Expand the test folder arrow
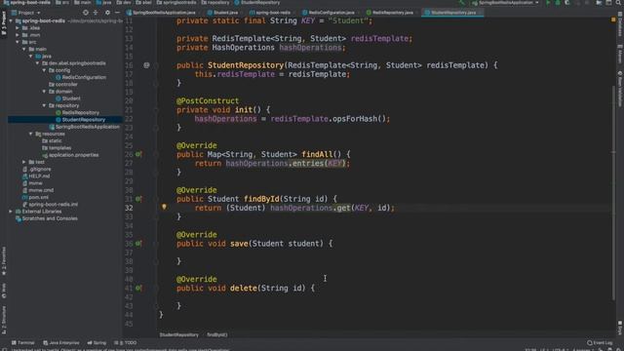The height and width of the screenshot is (351, 624). point(24,162)
